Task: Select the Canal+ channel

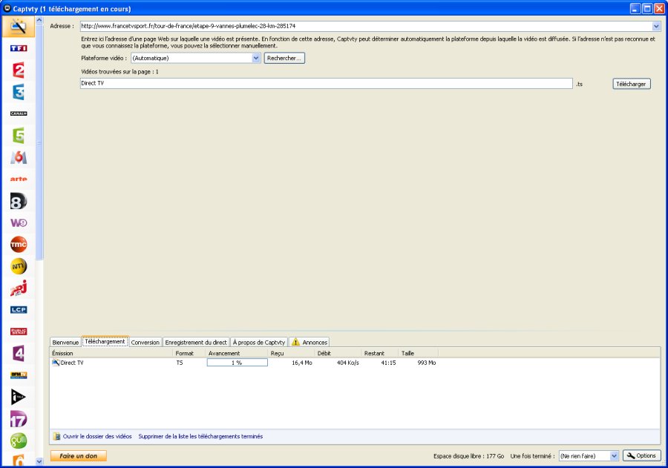Action: point(19,113)
